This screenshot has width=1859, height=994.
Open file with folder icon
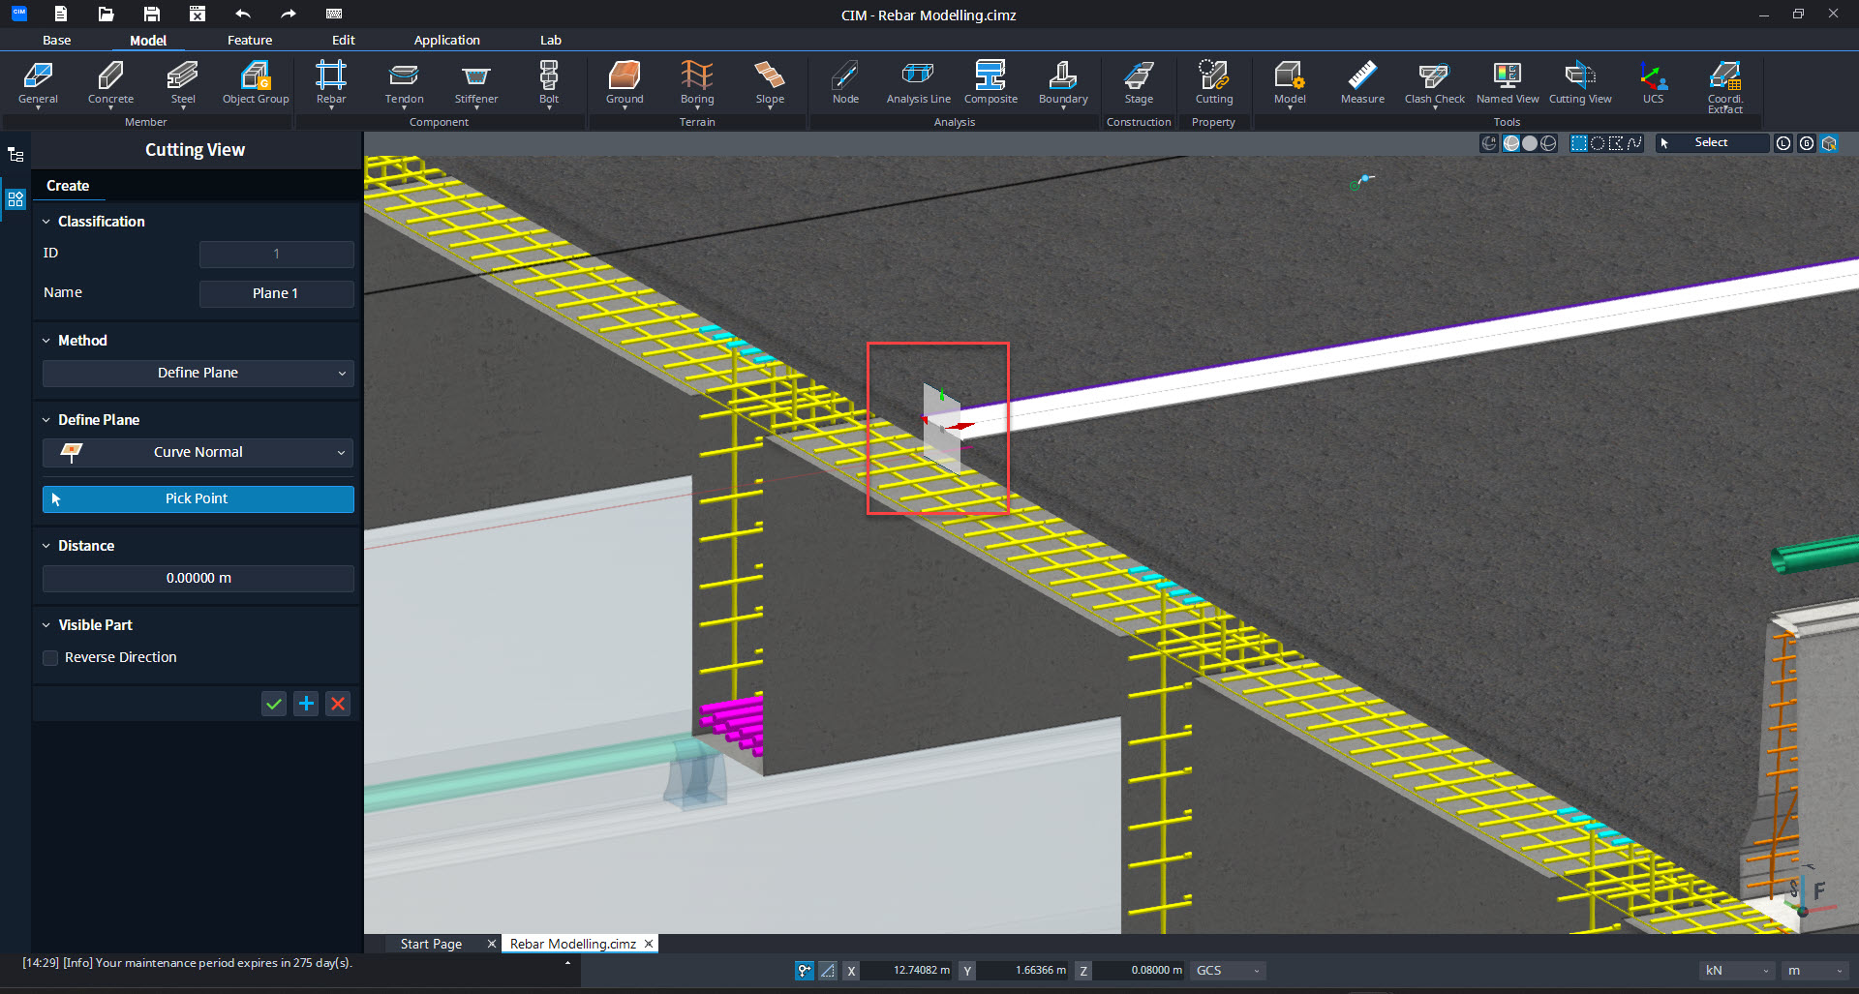[x=107, y=14]
